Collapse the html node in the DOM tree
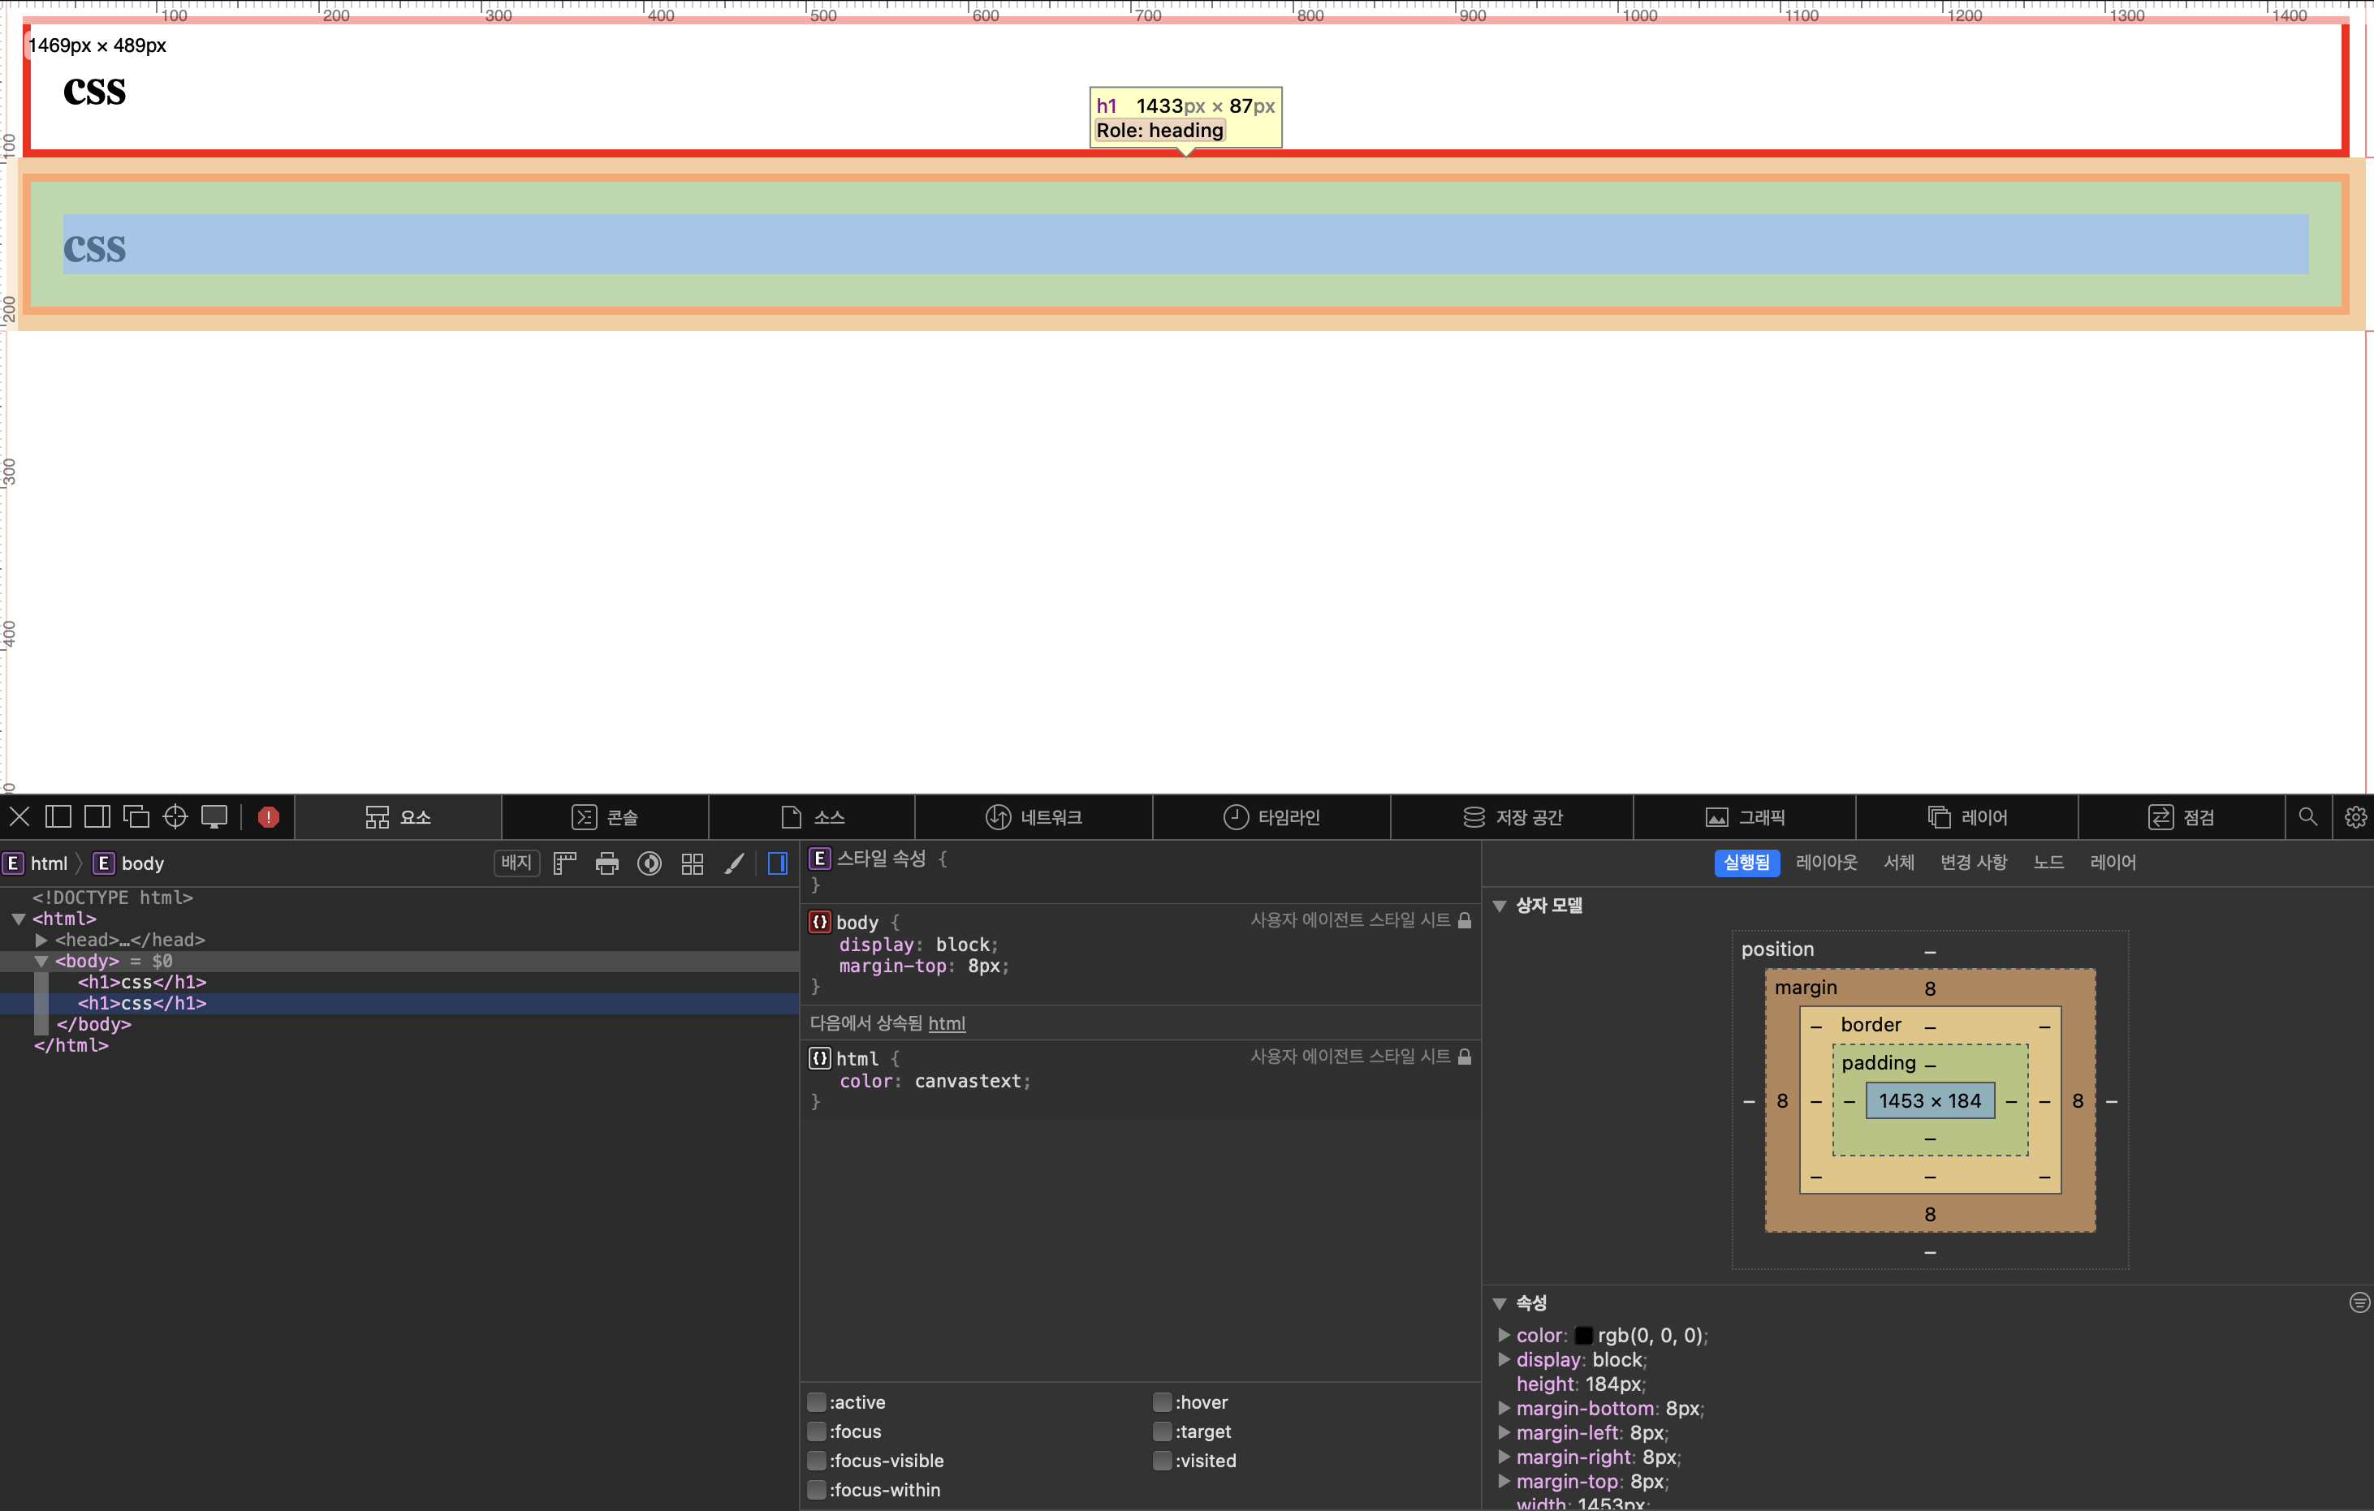Screen dimensions: 2374x1511 coord(18,919)
